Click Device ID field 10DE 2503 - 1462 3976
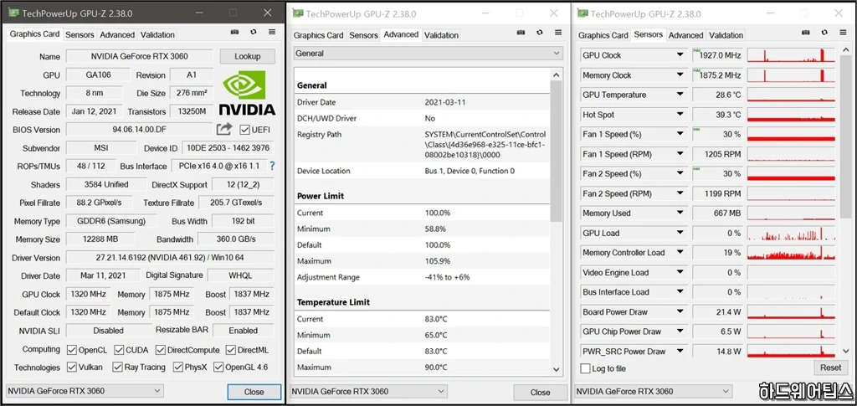Viewport: 857px width, 406px height. coord(228,148)
